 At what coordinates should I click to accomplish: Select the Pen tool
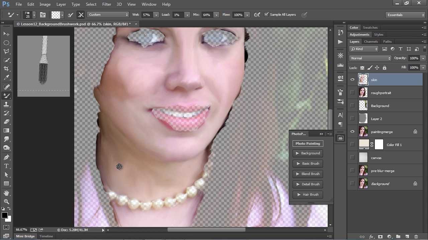6,157
